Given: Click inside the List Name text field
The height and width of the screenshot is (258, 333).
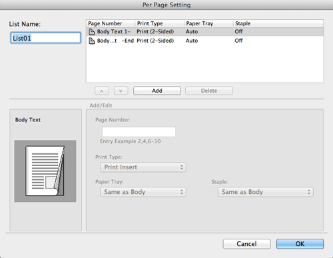Looking at the screenshot, I should coord(45,38).
